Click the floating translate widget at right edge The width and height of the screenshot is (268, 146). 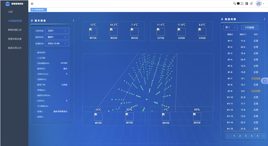[x=264, y=81]
